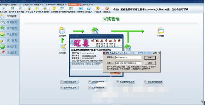The height and width of the screenshot is (105, 205).
Task: Open the 付款管理 workflow icon
Action: [x=160, y=32]
